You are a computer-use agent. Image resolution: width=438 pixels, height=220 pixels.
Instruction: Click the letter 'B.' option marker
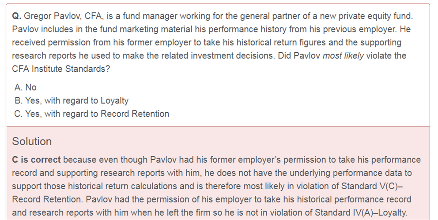19,100
